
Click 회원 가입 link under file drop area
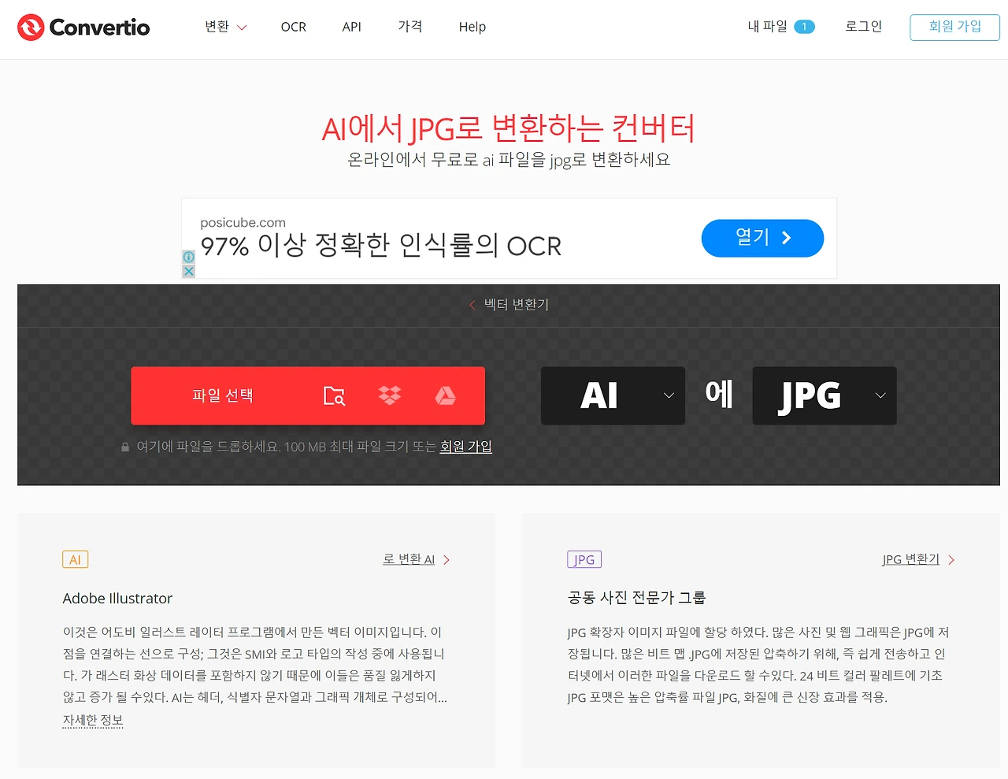click(x=465, y=447)
